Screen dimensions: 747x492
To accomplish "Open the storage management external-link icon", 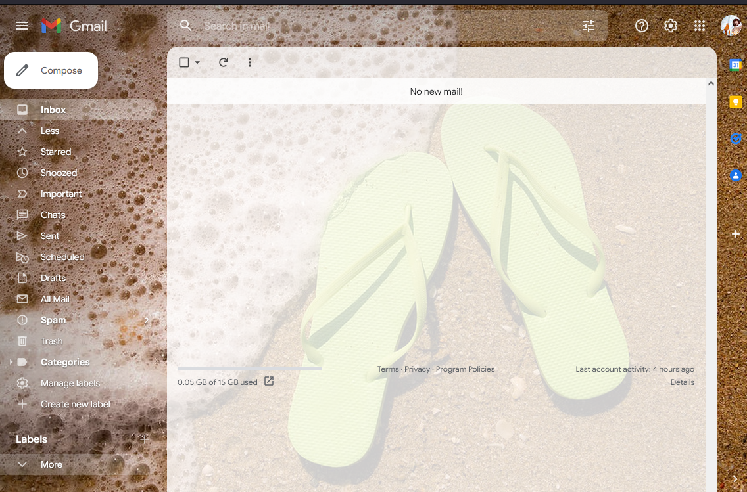I will click(x=269, y=382).
